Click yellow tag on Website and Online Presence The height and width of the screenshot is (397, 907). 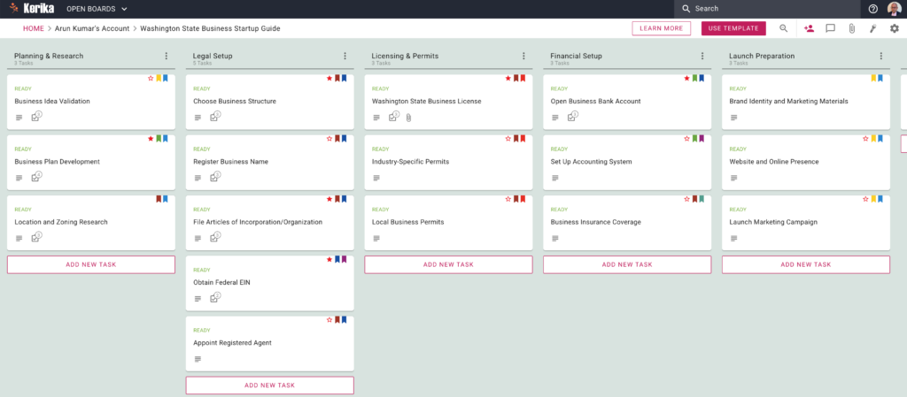pyautogui.click(x=874, y=139)
